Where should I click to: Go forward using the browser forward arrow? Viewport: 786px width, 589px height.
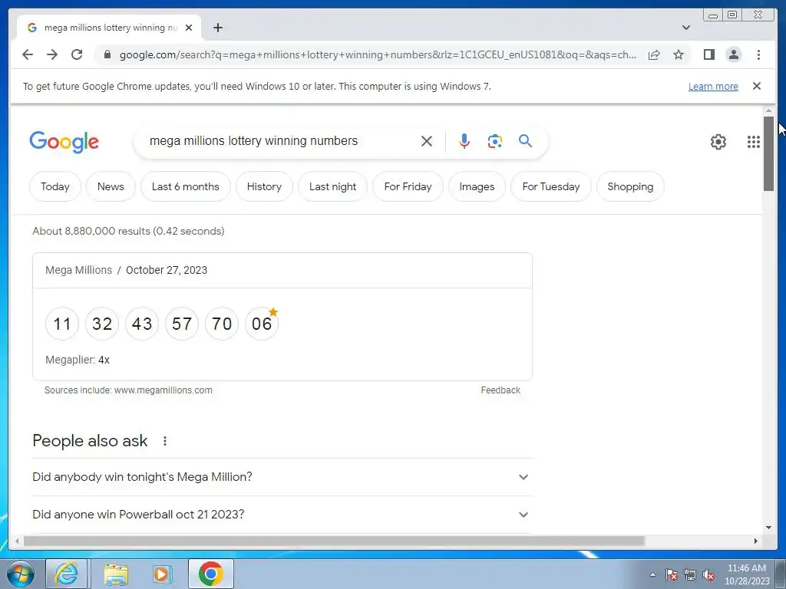tap(52, 54)
